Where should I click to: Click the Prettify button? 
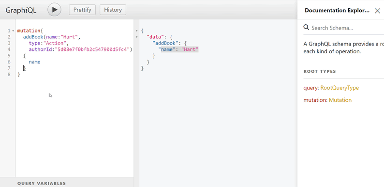point(82,10)
